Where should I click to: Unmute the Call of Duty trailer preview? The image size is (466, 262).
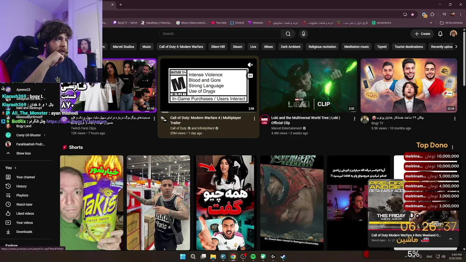(250, 65)
